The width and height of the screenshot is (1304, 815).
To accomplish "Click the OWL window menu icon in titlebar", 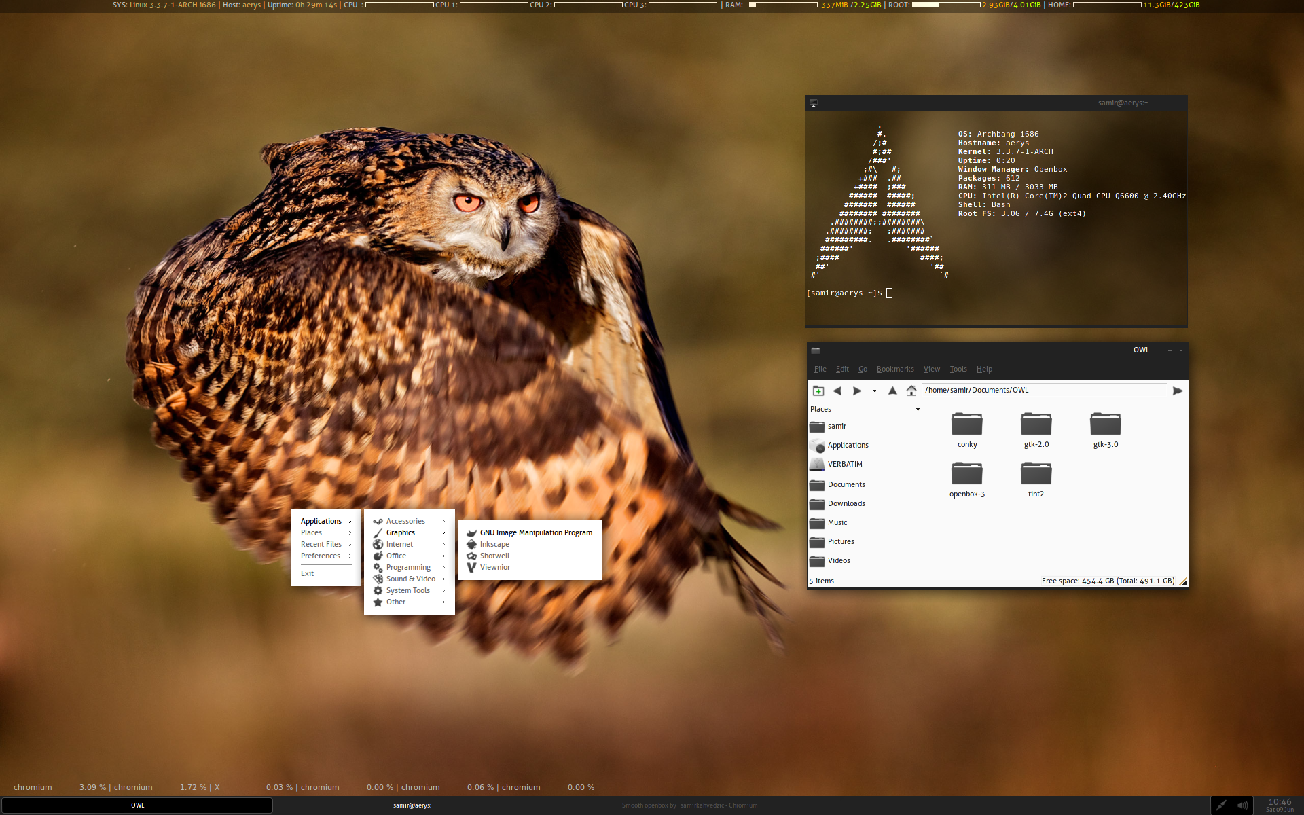I will click(816, 350).
